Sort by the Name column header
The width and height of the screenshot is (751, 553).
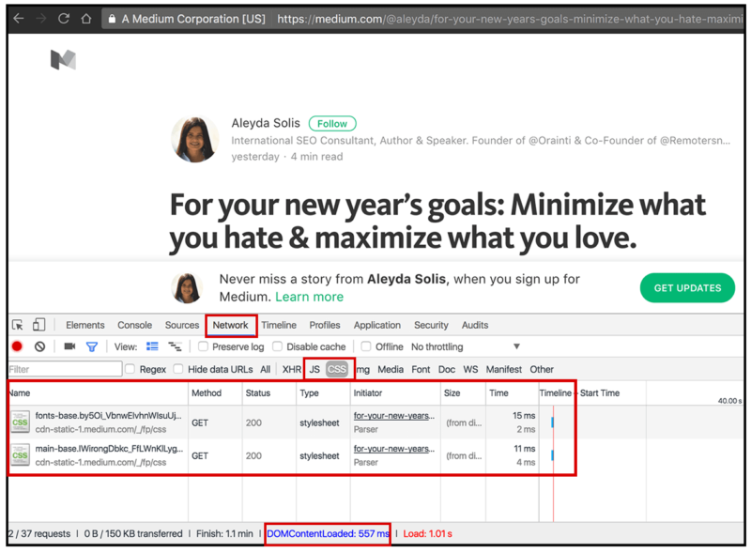[x=99, y=393]
